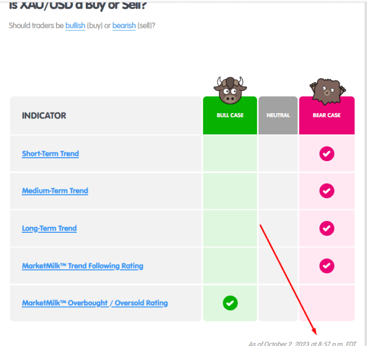Click the bear checkmark for Short-Term Trend
Screen dimensions: 367x346
click(326, 154)
